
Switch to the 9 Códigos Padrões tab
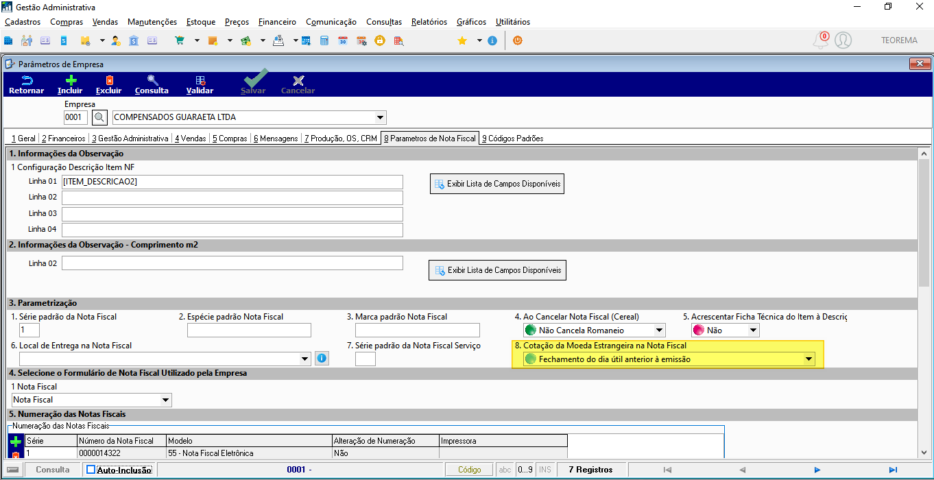tap(512, 139)
